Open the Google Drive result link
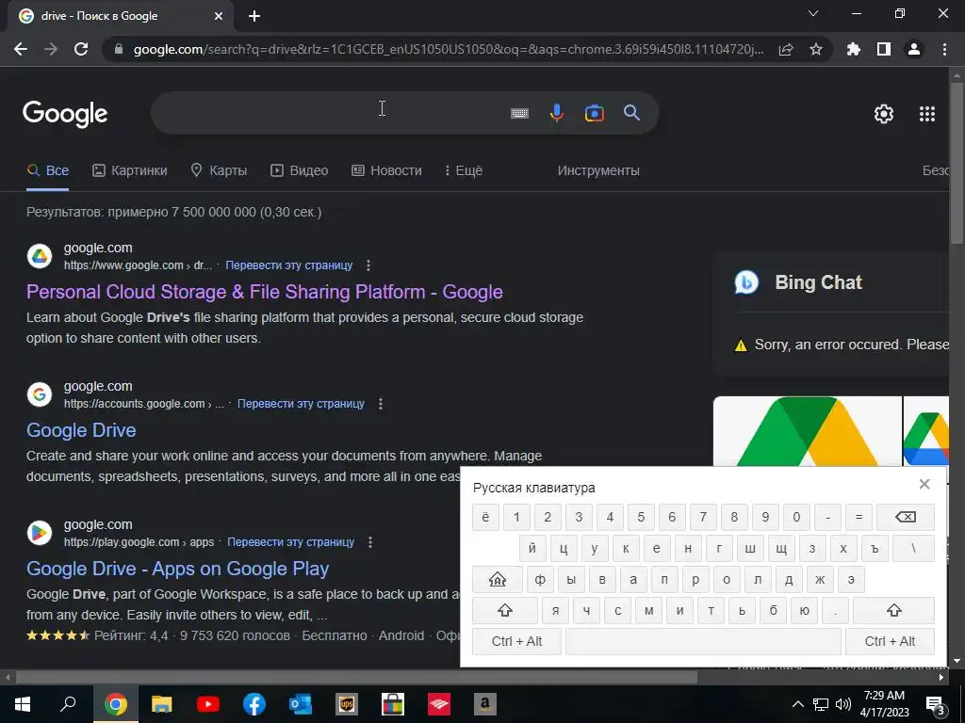965x723 pixels. pos(81,429)
